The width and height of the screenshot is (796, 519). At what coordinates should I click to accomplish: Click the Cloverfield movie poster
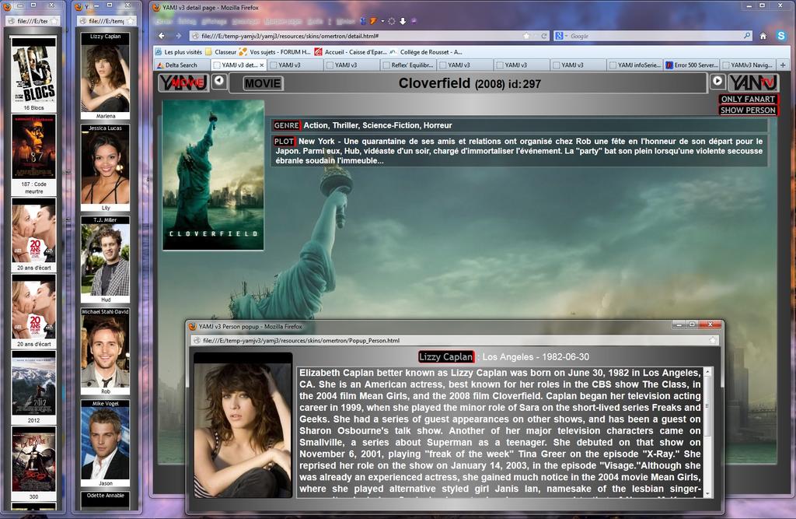click(213, 175)
